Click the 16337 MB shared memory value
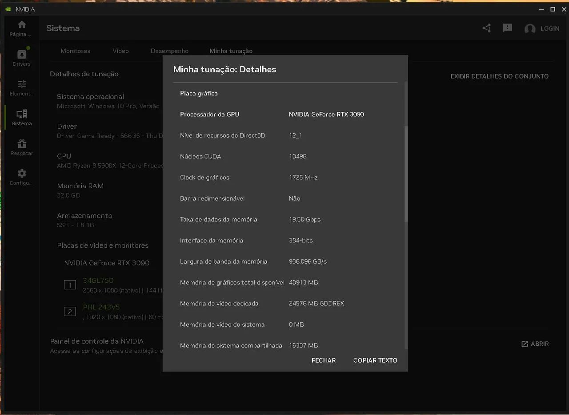569x415 pixels. coord(303,346)
